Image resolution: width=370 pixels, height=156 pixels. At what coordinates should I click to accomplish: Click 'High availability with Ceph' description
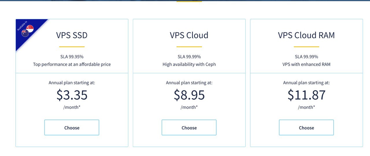pos(189,64)
